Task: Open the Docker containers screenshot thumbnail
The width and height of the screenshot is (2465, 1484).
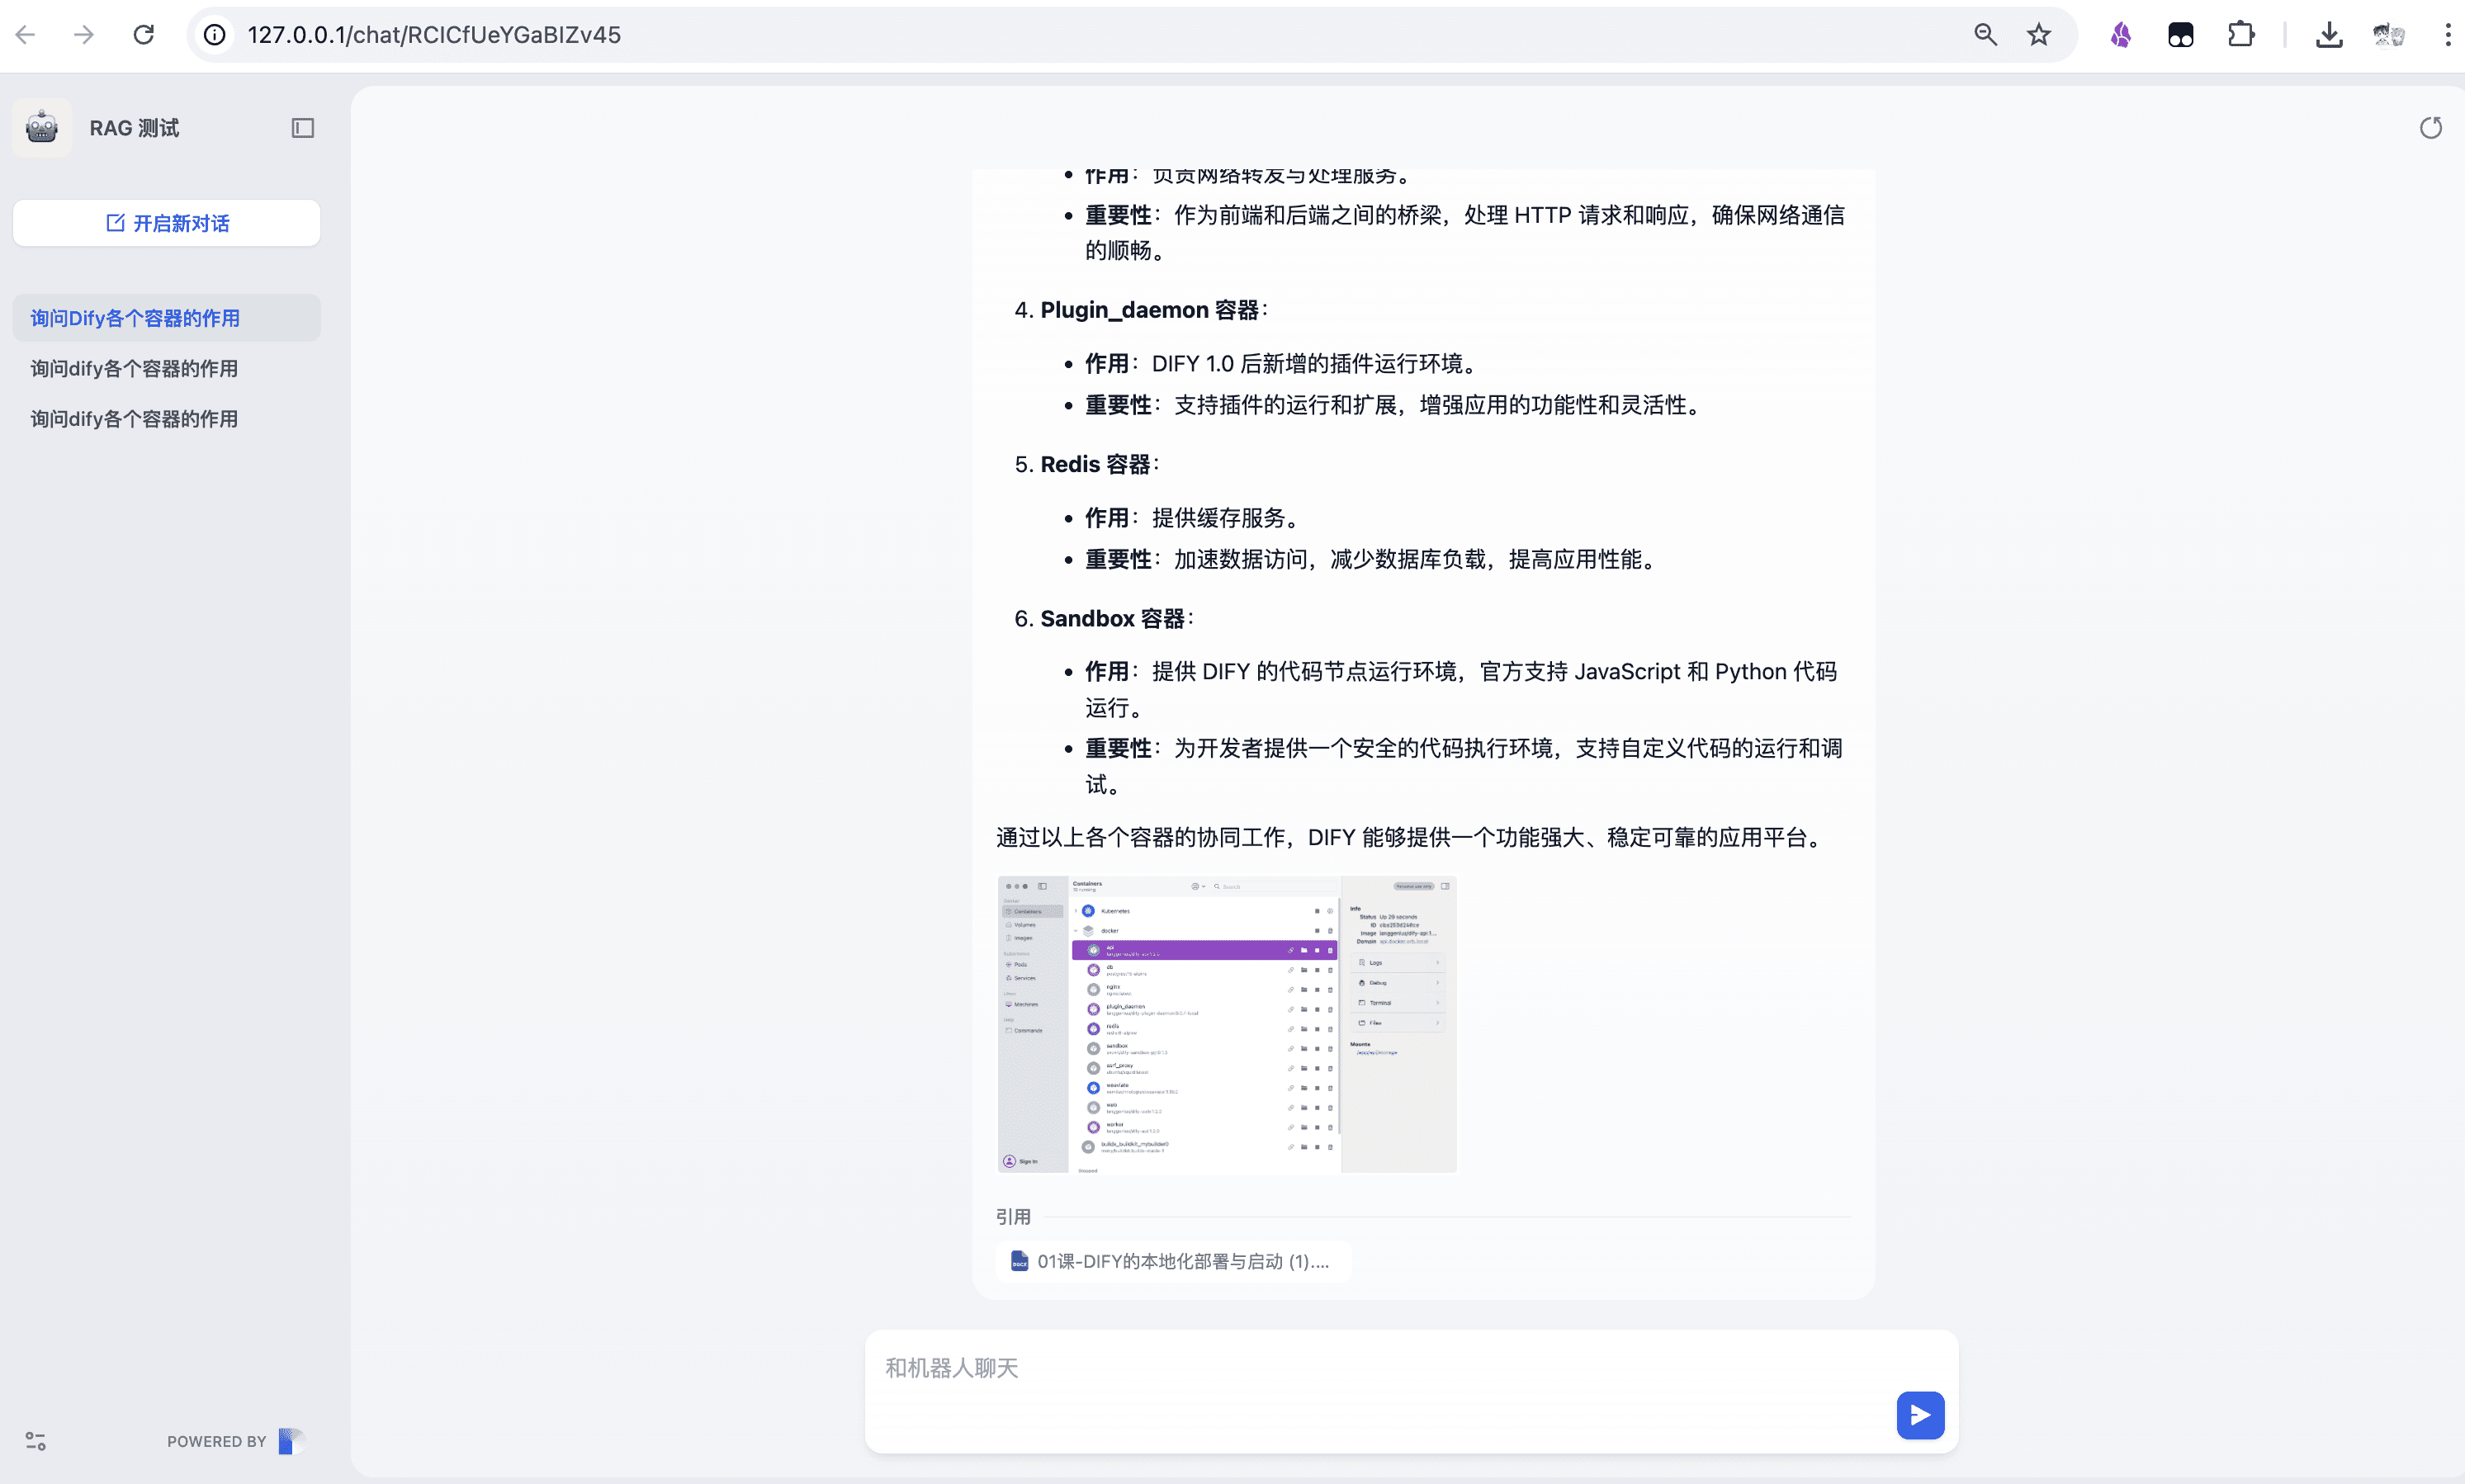Action: pyautogui.click(x=1227, y=1024)
